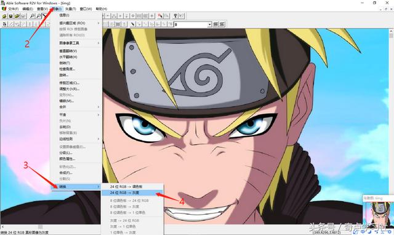394x235 pixels.
Task: Click the last button right of the combo box
Action: coord(222,25)
